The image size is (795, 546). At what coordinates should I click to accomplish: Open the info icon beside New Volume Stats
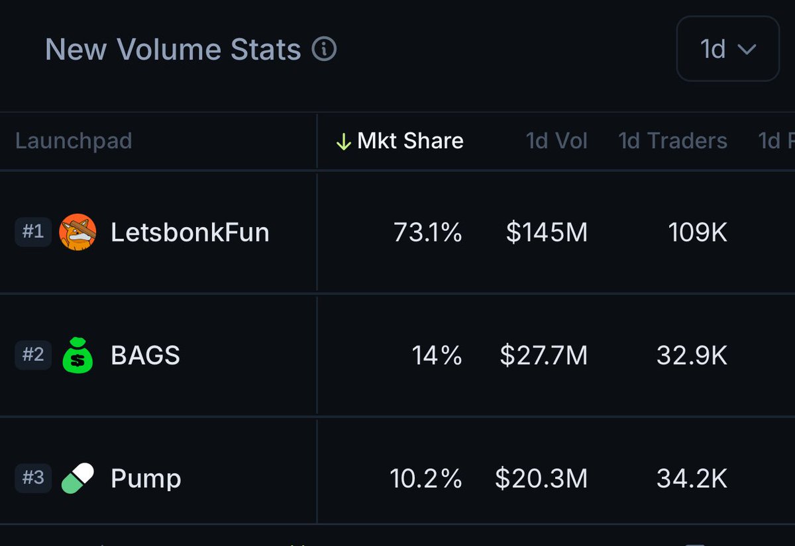[324, 49]
